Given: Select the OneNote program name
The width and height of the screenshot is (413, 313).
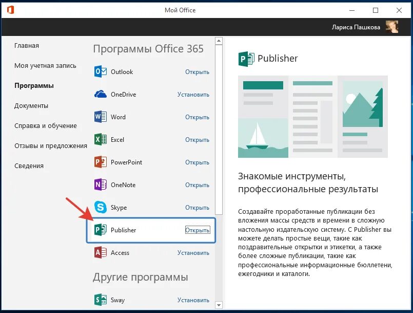Looking at the screenshot, I should 123,185.
